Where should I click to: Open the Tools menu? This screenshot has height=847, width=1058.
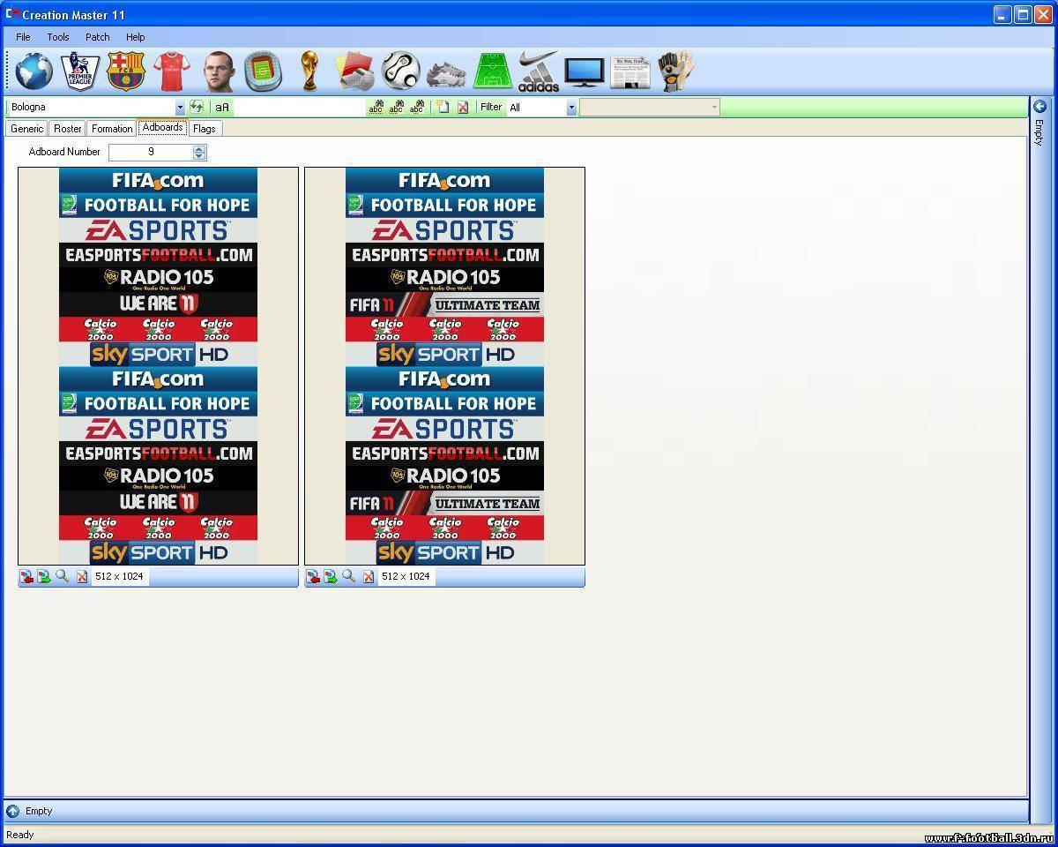coord(58,37)
